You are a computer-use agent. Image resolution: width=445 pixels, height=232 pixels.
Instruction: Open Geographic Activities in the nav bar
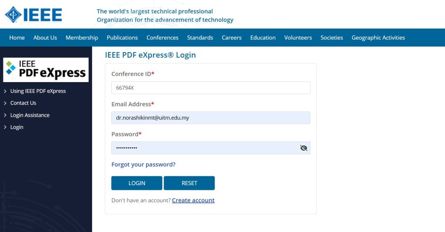coord(378,37)
